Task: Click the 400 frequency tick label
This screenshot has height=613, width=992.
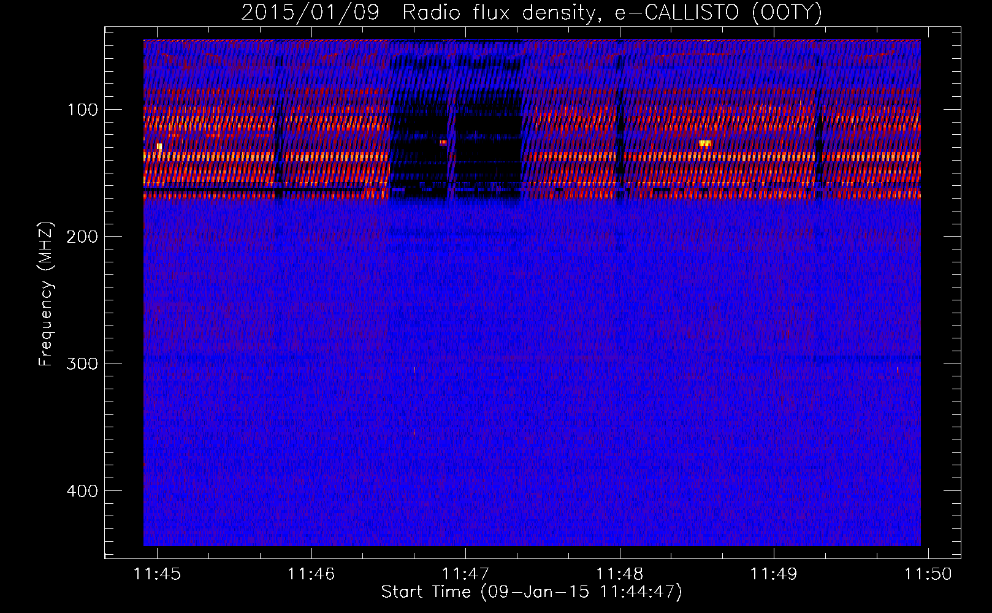Action: 82,491
